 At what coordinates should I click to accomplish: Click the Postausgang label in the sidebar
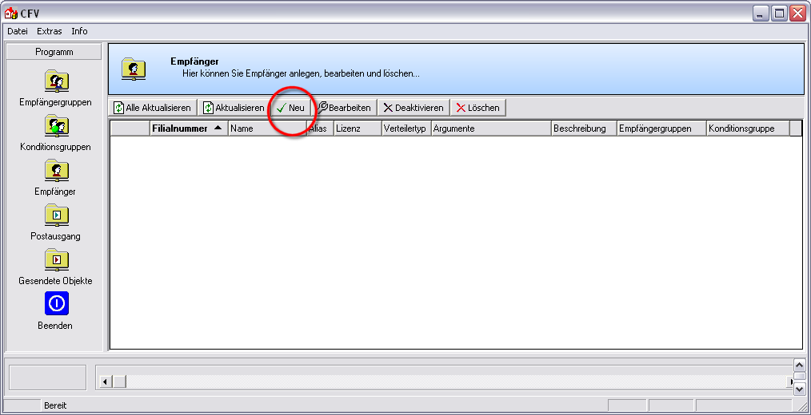pyautogui.click(x=55, y=236)
